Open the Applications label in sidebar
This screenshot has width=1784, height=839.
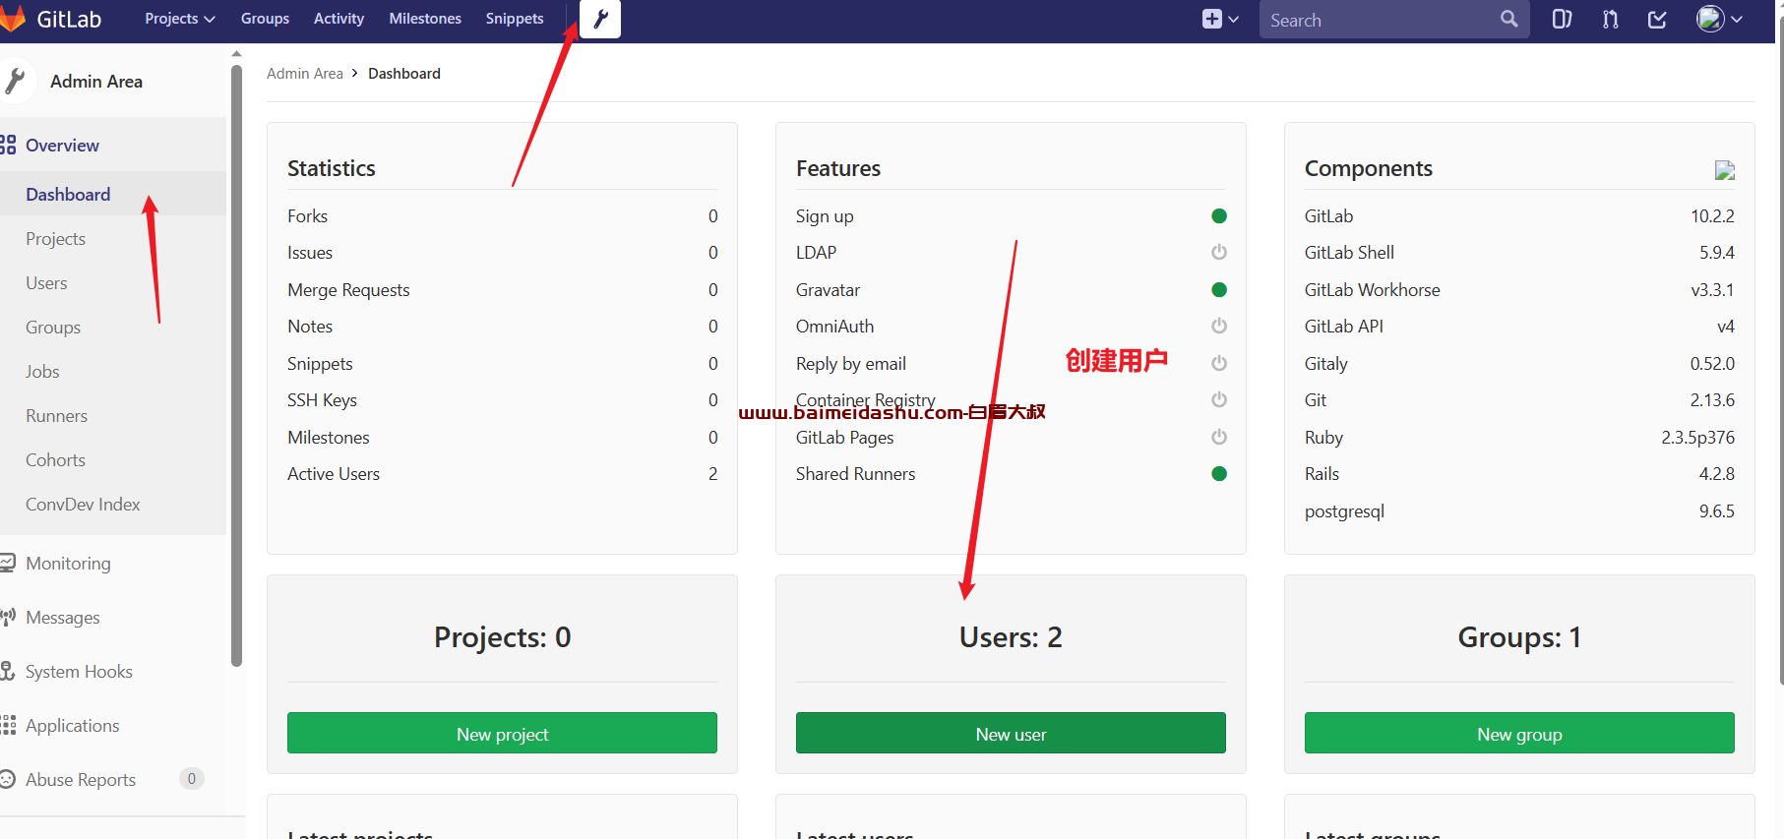[x=73, y=726]
